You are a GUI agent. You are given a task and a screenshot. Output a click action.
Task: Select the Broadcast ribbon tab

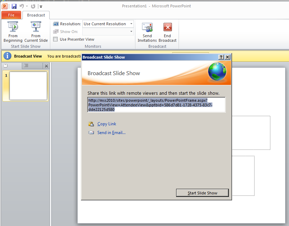click(x=36, y=15)
